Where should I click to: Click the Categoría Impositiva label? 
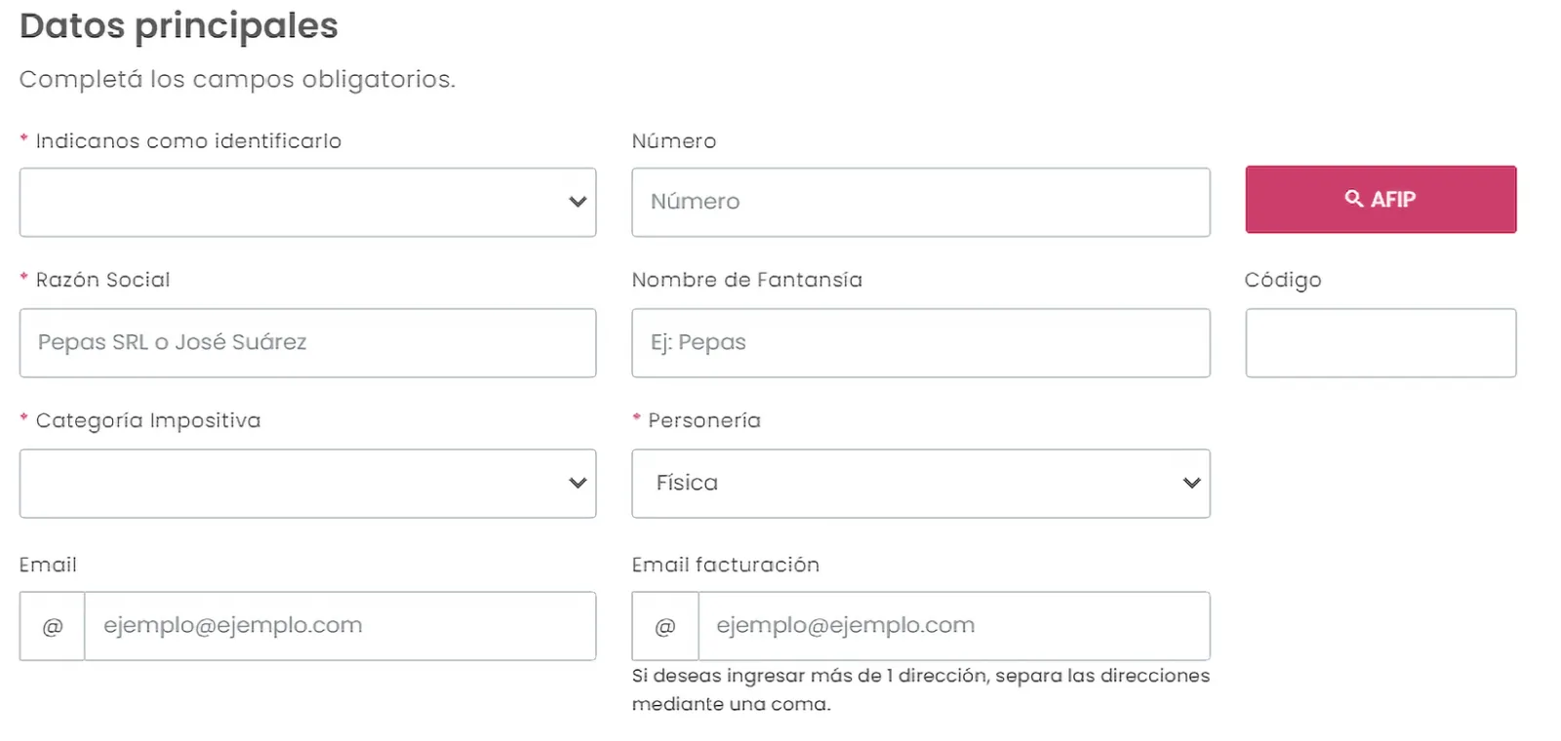(148, 420)
